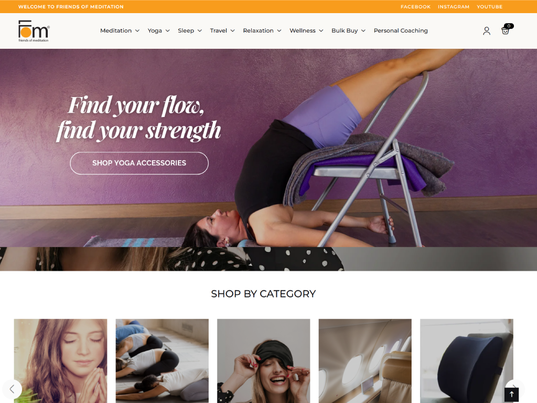
Task: Click the FOM friends of meditation logo
Action: click(x=34, y=31)
